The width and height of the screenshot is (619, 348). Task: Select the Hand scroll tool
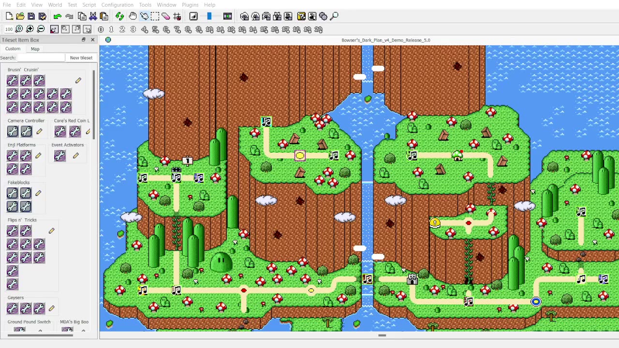coord(133,16)
